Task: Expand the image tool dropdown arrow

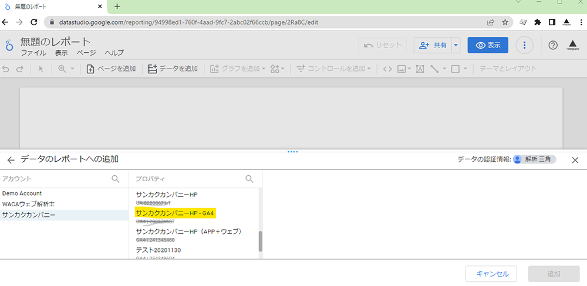Action: (x=409, y=69)
